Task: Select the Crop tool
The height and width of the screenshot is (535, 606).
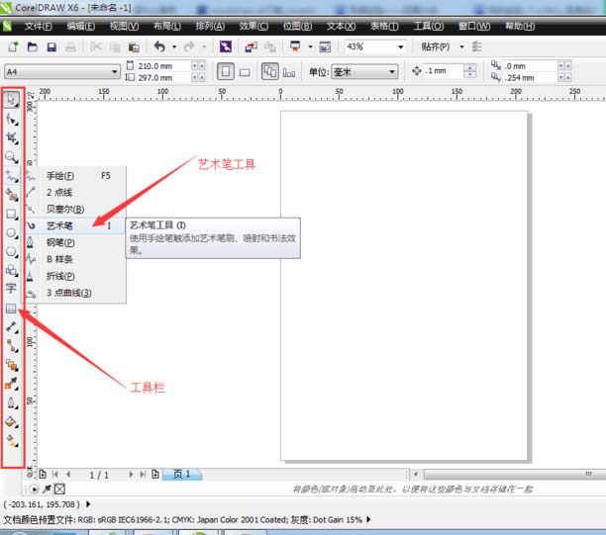Action: pyautogui.click(x=12, y=137)
